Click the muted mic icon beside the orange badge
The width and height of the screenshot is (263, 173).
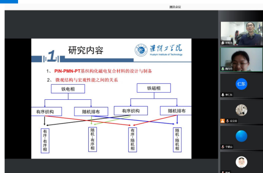(x=227, y=121)
